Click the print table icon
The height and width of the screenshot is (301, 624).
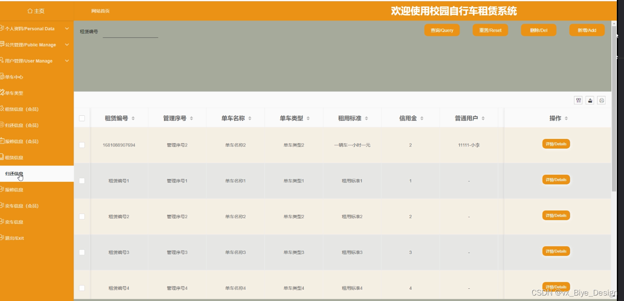pos(601,100)
